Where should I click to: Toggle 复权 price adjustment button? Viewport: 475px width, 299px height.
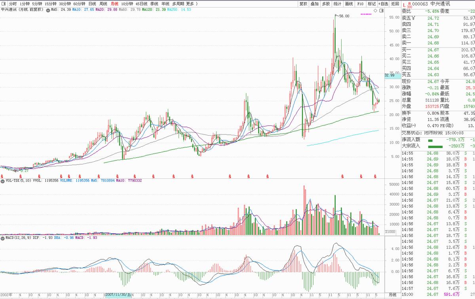(x=303, y=4)
